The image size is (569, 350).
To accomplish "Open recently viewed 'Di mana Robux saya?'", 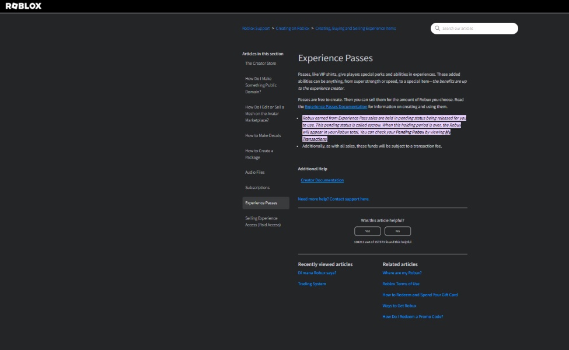I will point(317,273).
